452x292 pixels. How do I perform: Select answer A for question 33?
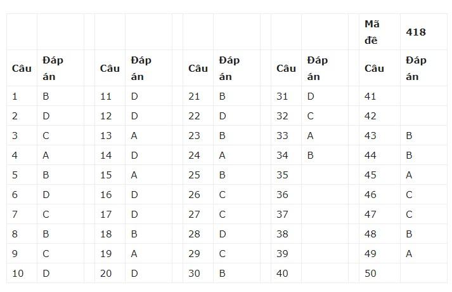(310, 136)
